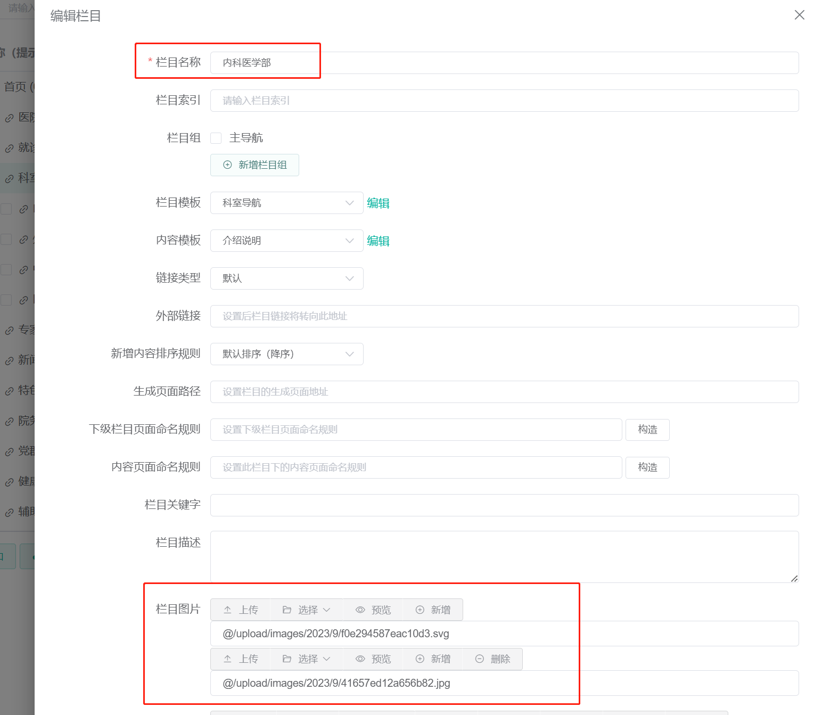Click the upload icon for the jpg image row
The image size is (814, 715).
click(227, 659)
